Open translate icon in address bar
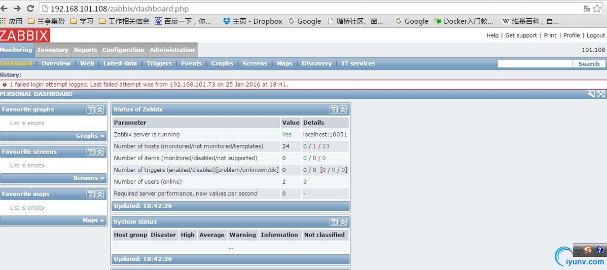This screenshot has width=607, height=270. [x=587, y=9]
